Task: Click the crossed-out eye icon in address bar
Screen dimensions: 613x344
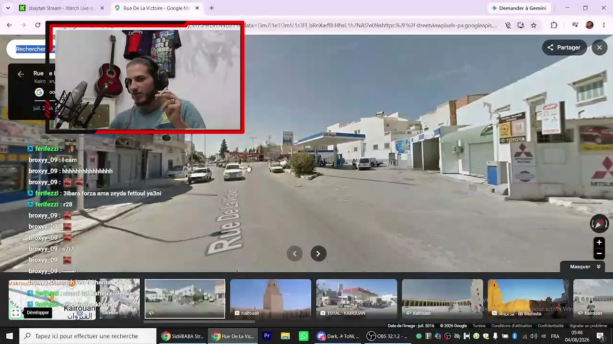Action: [508, 25]
